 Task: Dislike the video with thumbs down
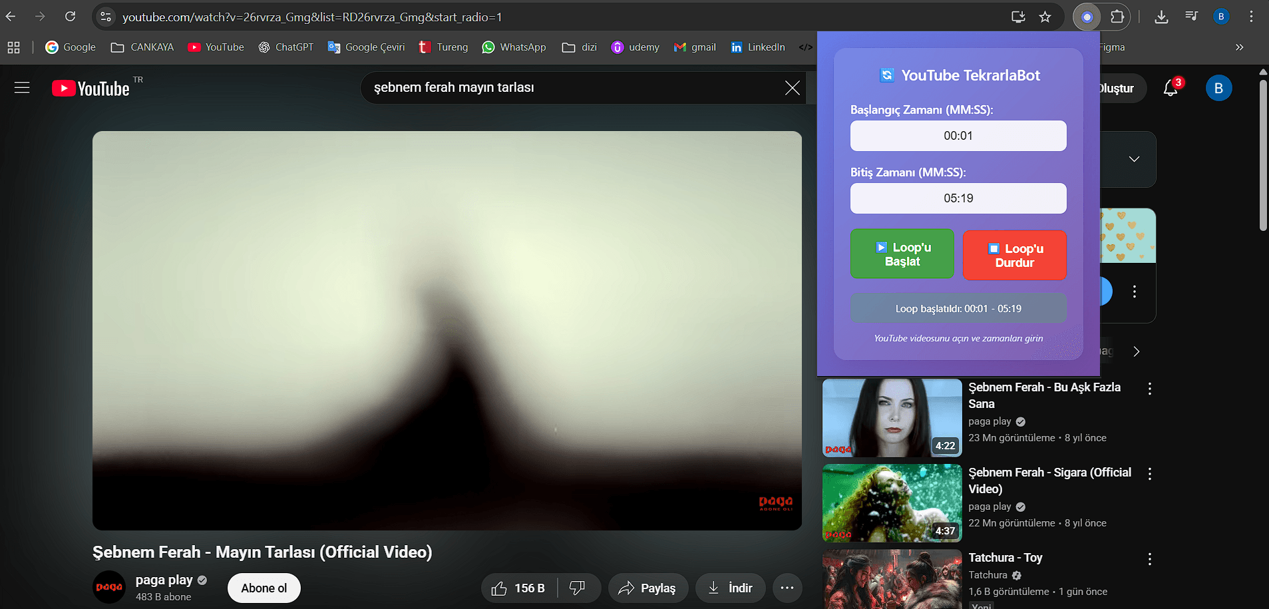coord(578,588)
